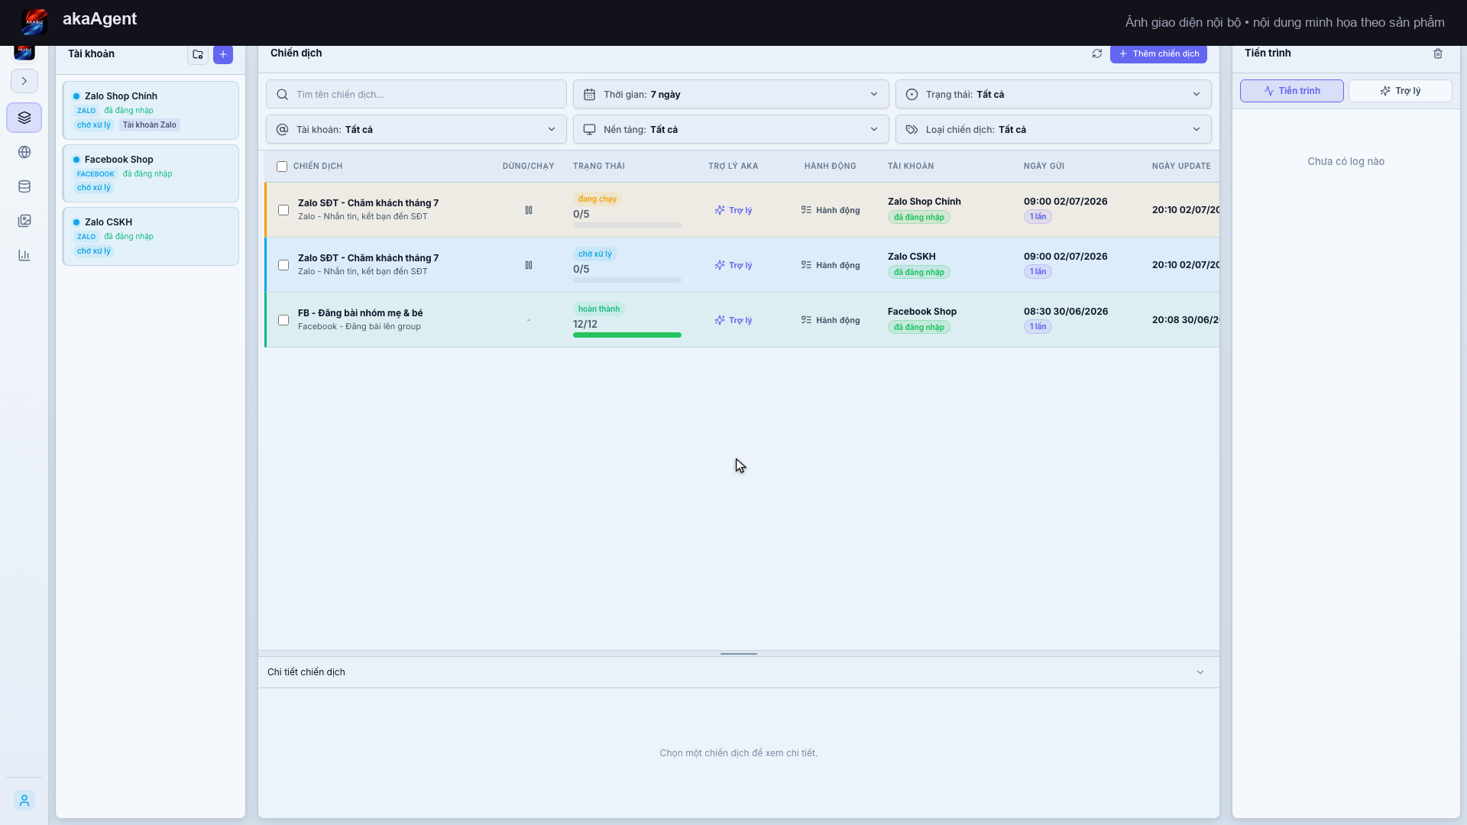Open the user profile icon at bottom-left
The width and height of the screenshot is (1467, 825).
tap(24, 801)
